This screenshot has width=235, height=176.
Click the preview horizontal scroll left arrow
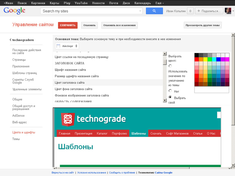55,168
